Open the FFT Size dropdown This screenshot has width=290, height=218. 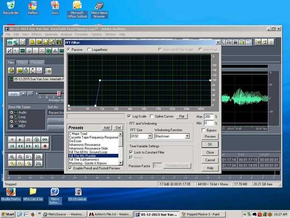[x=150, y=136]
